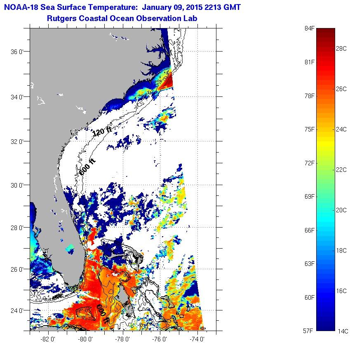Image resolution: width=350 pixels, height=343 pixels.
Task: Click the '72F' colorbar label
Action: pos(309,163)
